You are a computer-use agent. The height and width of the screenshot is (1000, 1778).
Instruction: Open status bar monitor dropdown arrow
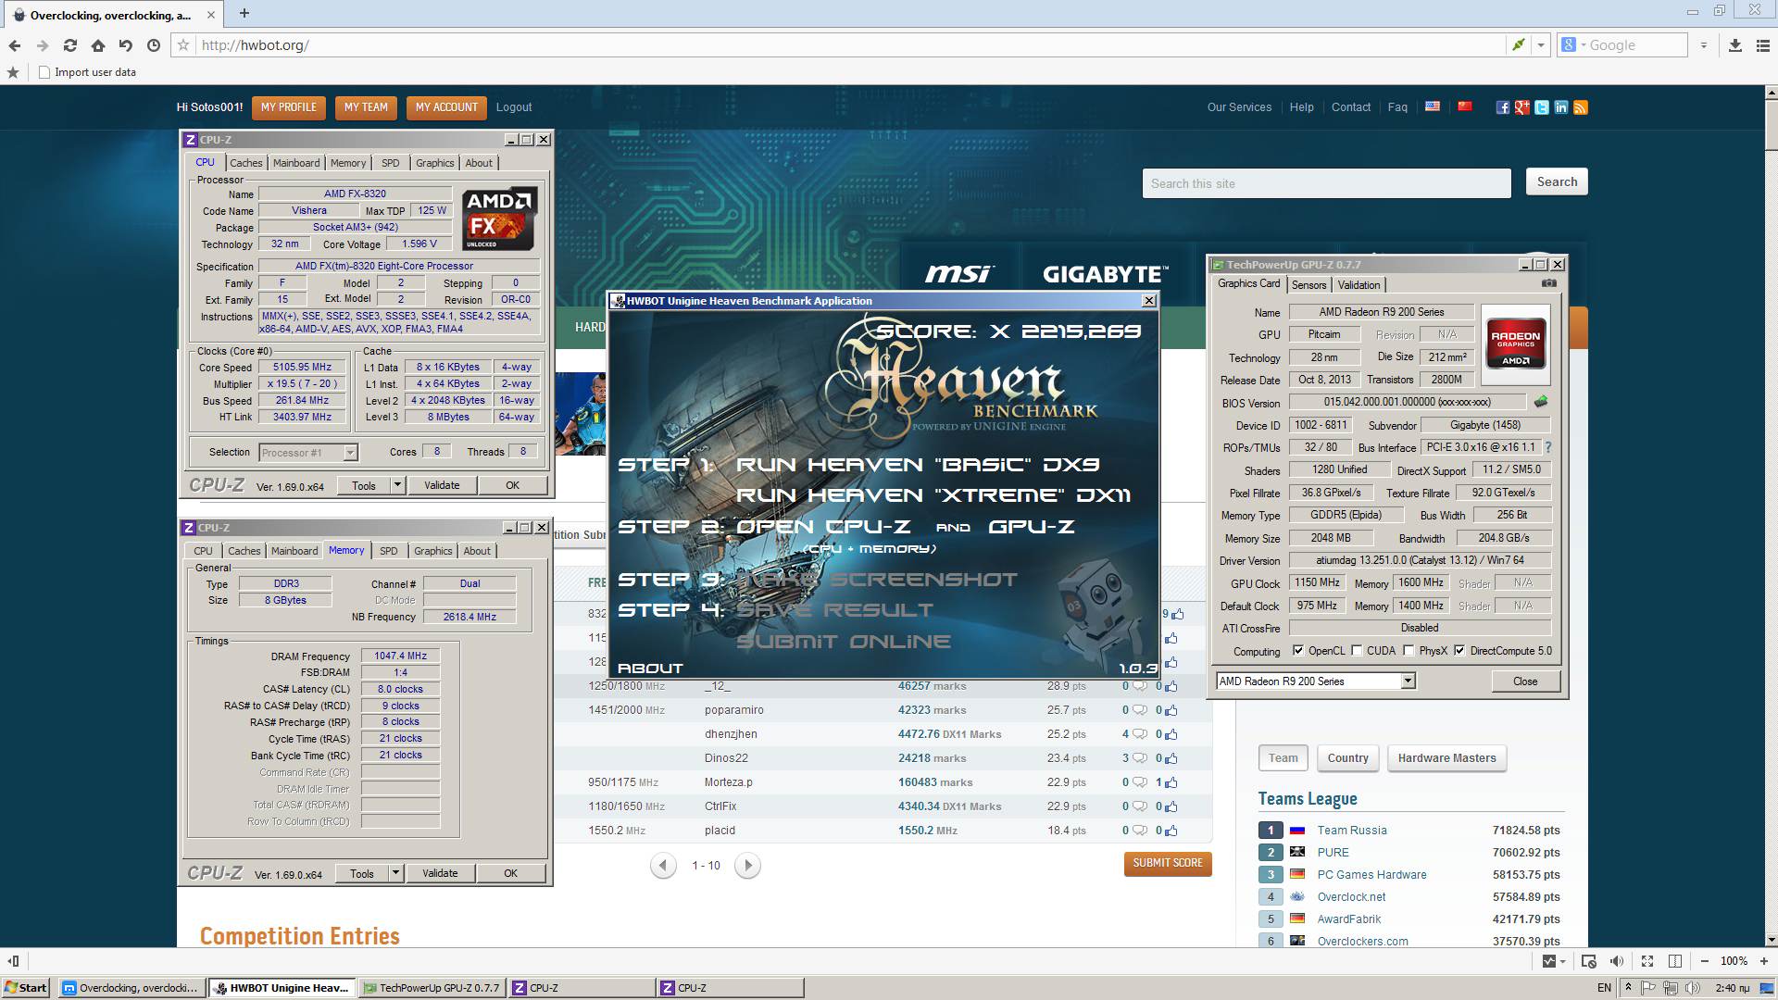(1561, 961)
